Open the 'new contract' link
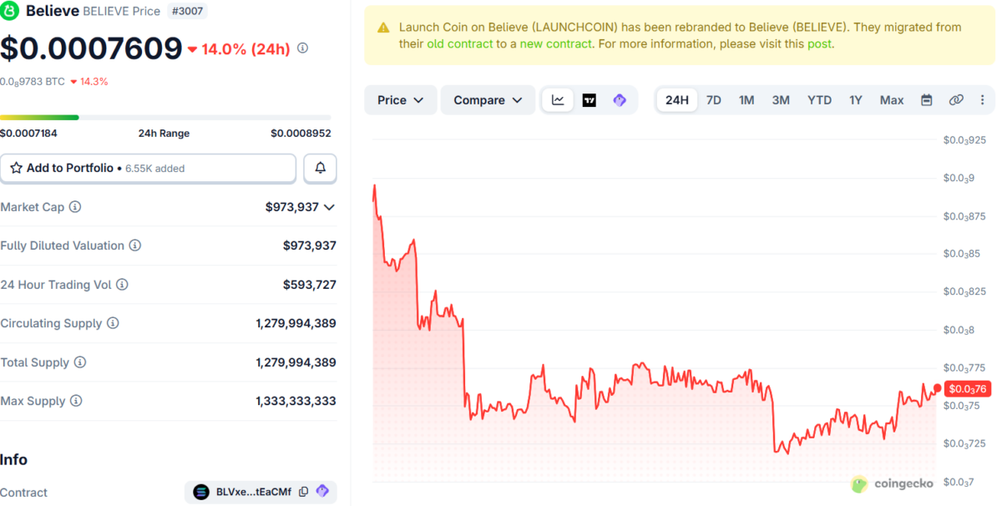This screenshot has width=1002, height=506. coord(555,43)
